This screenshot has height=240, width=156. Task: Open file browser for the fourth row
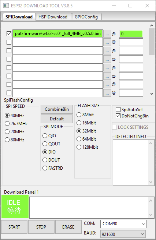[107, 59]
